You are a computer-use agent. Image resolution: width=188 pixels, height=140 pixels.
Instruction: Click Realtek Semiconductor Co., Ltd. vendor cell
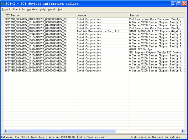(x=98, y=31)
